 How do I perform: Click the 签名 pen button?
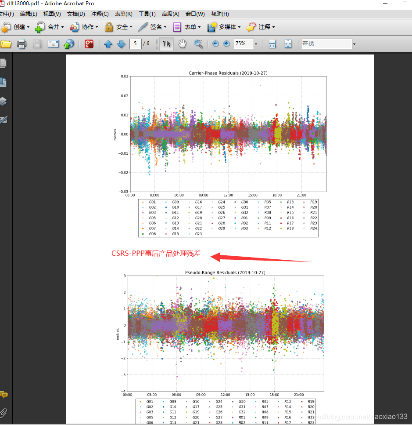click(x=150, y=27)
